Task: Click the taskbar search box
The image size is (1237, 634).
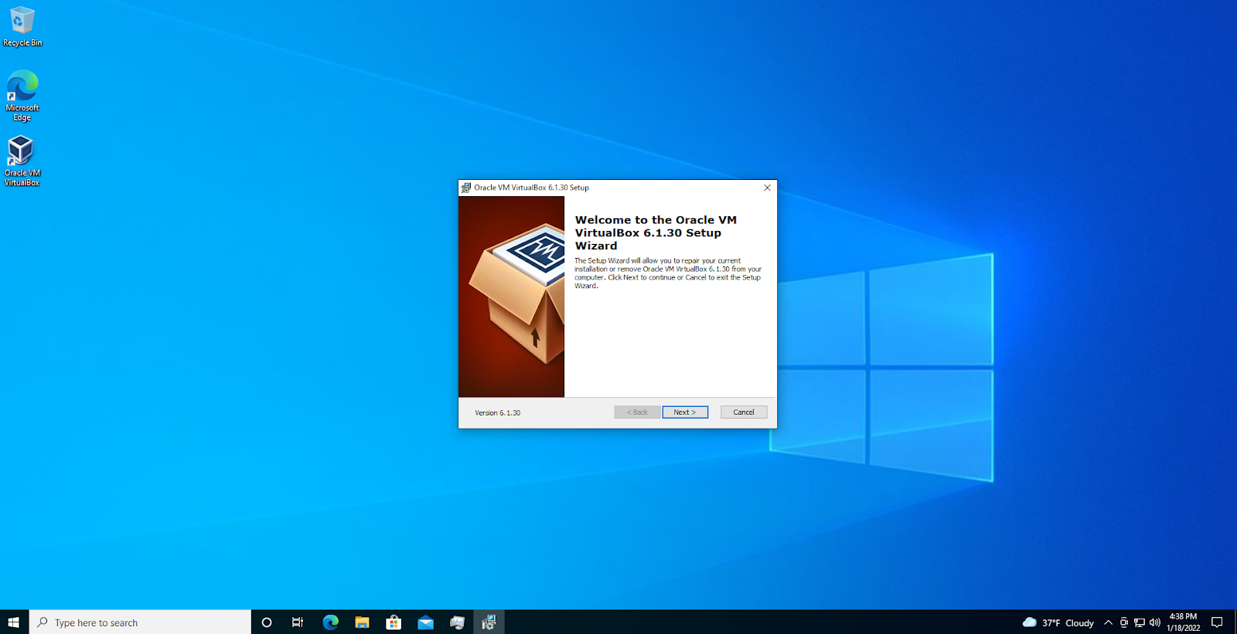Action: click(x=140, y=622)
